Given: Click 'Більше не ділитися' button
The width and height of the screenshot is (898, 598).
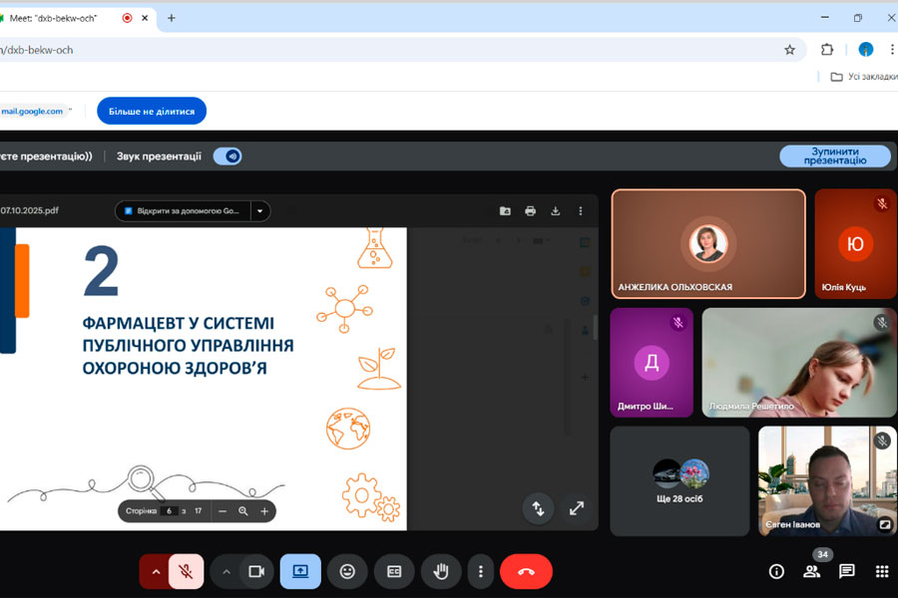Looking at the screenshot, I should coord(152,111).
